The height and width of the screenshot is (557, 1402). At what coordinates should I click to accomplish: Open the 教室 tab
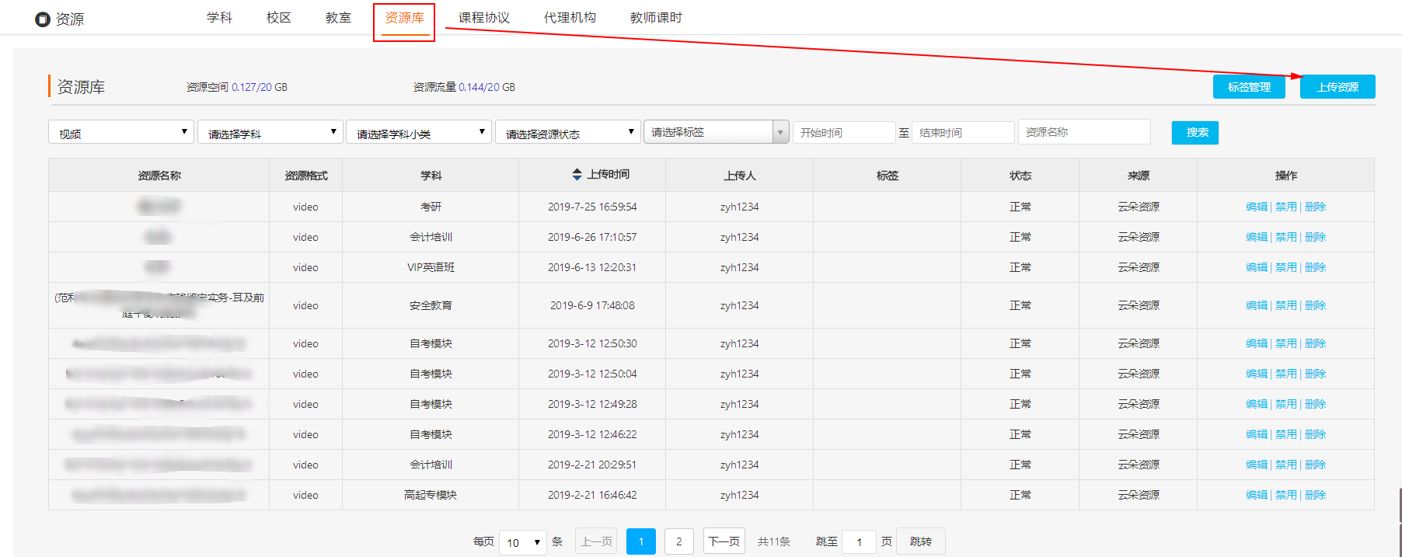click(x=338, y=17)
